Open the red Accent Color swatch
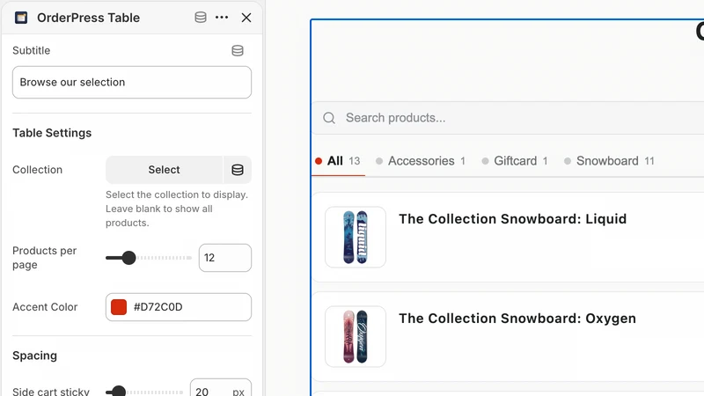The width and height of the screenshot is (704, 396). 119,307
